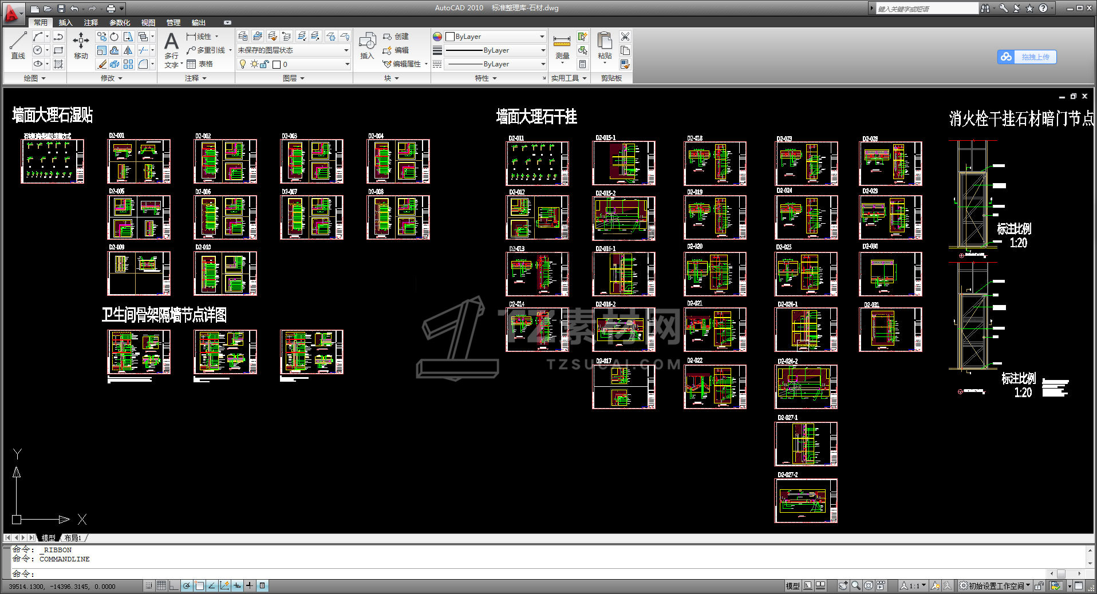
Task: Toggle Grid display in status bar
Action: pyautogui.click(x=161, y=585)
